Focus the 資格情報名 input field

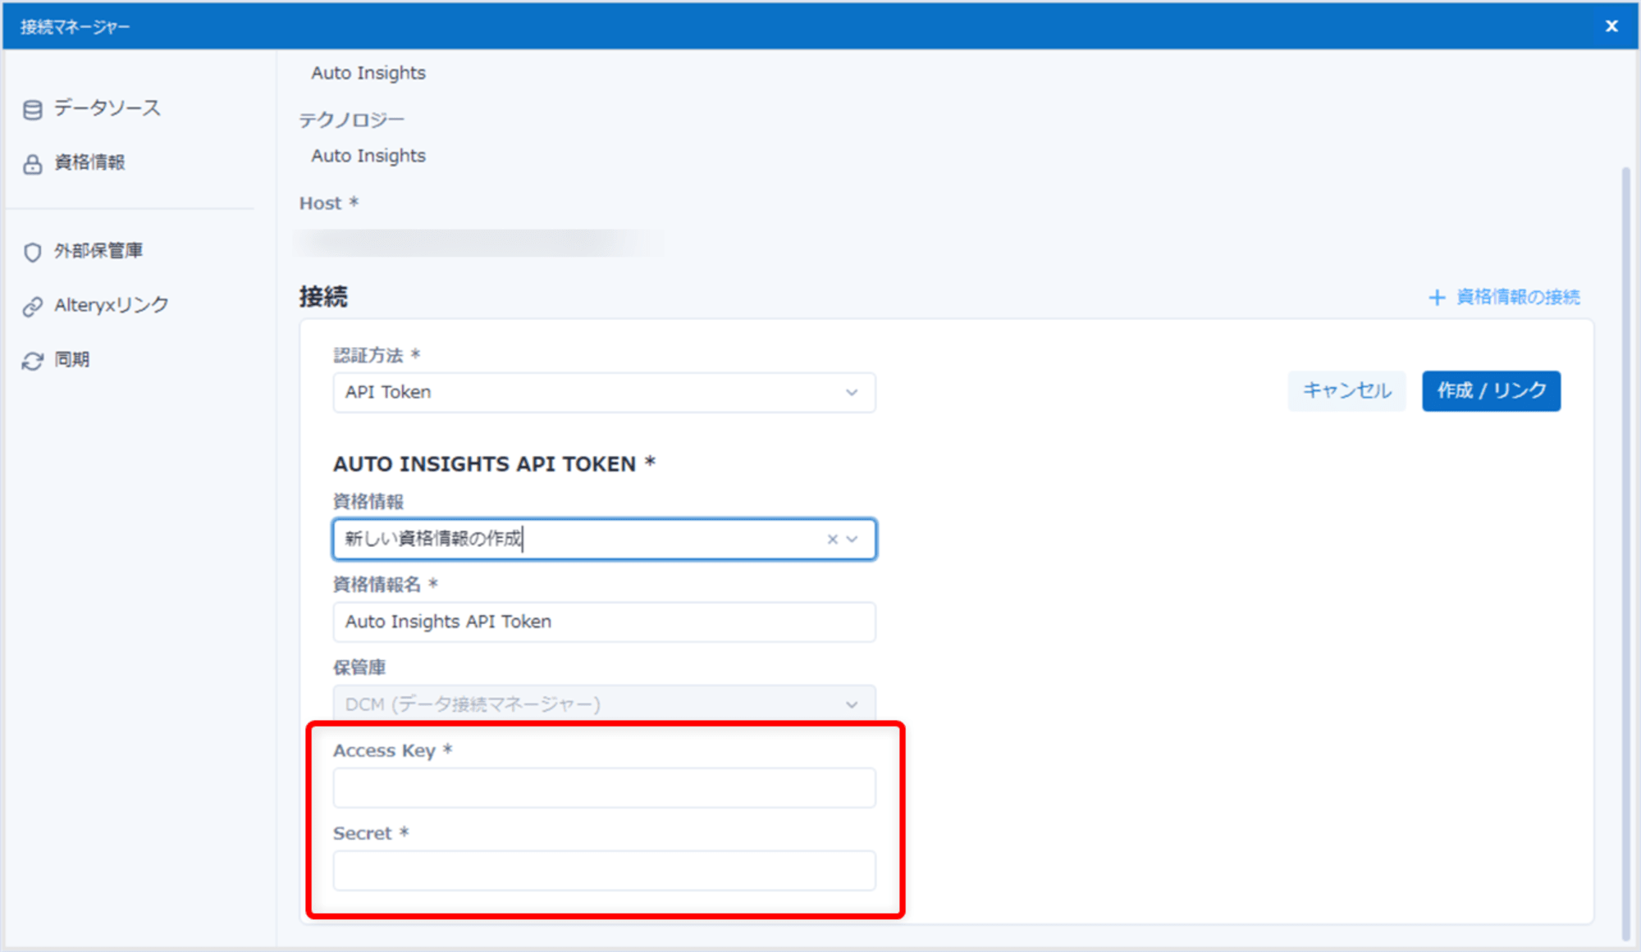tap(604, 622)
